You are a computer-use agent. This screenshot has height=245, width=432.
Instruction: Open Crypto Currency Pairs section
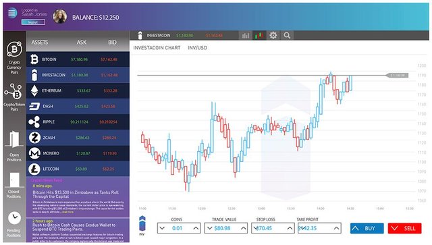(14, 58)
